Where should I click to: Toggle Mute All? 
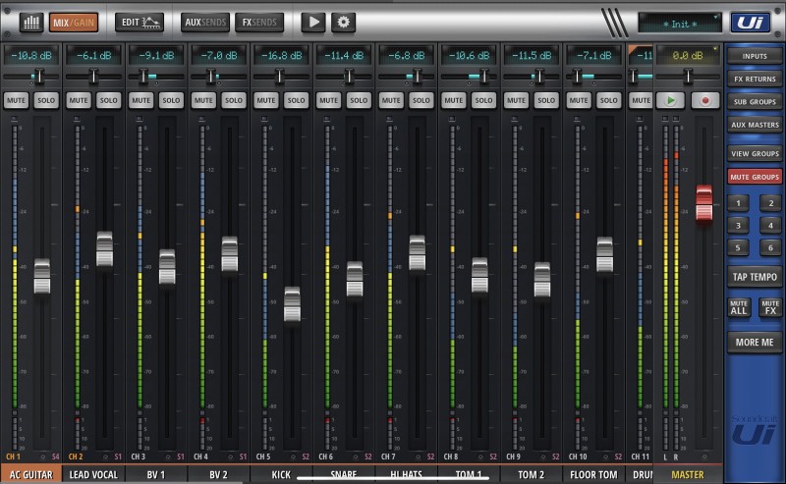tap(739, 307)
